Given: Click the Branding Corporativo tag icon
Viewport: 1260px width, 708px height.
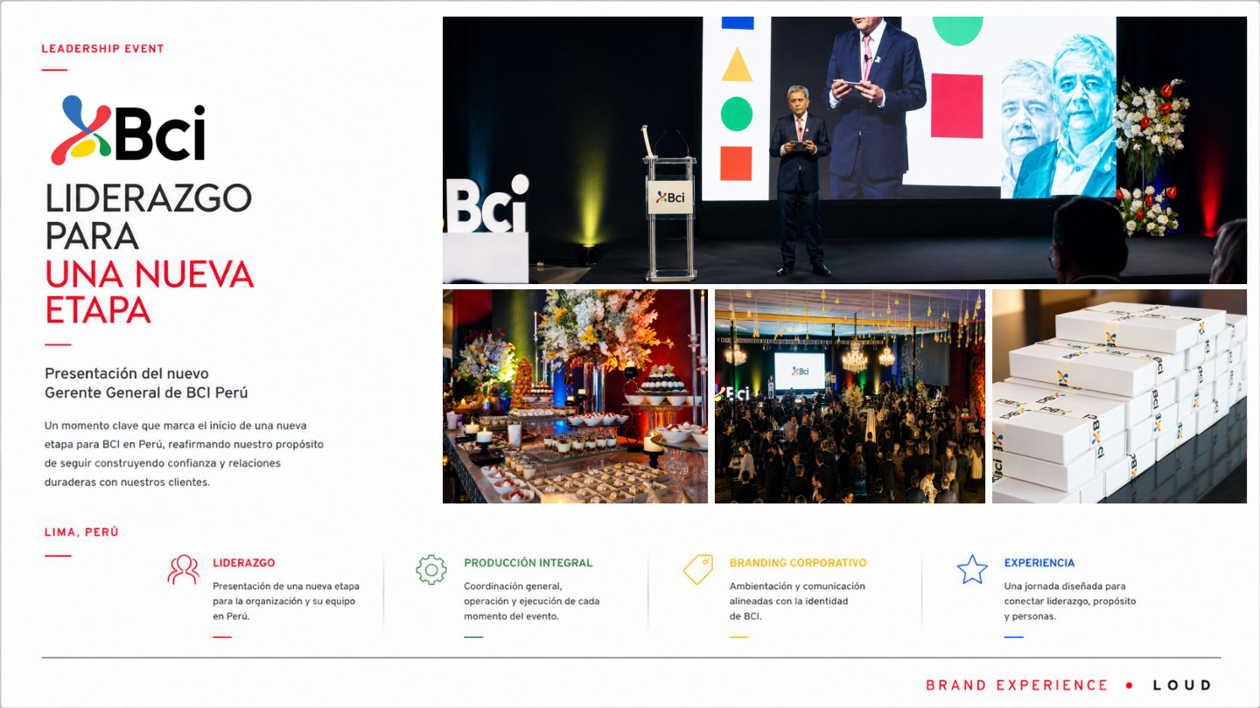Looking at the screenshot, I should click(x=697, y=569).
